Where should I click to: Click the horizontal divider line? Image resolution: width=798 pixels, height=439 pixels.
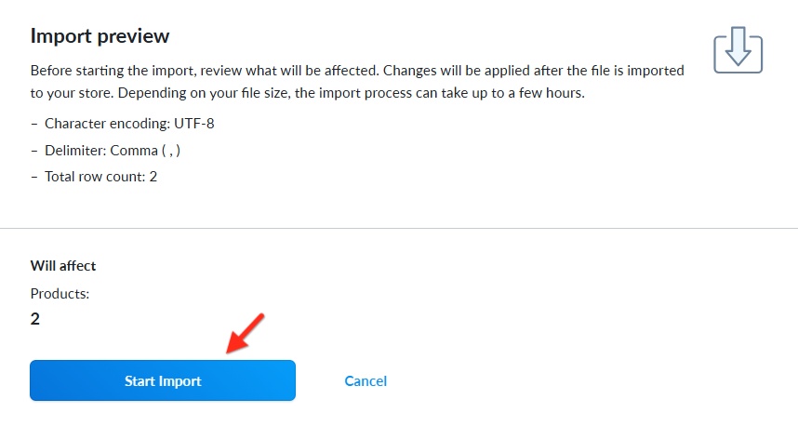(x=399, y=228)
